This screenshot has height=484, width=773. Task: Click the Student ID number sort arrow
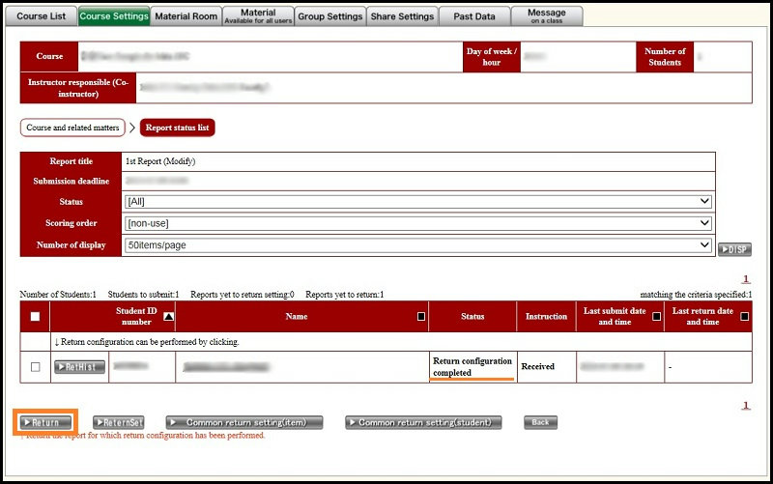coord(169,316)
